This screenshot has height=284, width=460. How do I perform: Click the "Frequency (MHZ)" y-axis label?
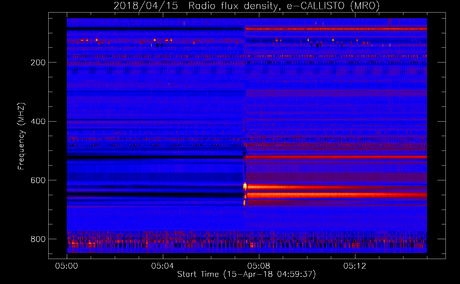(21, 136)
